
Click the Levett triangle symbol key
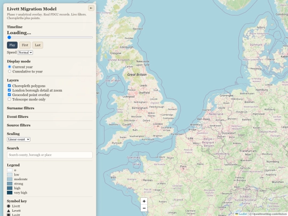(x=9, y=211)
